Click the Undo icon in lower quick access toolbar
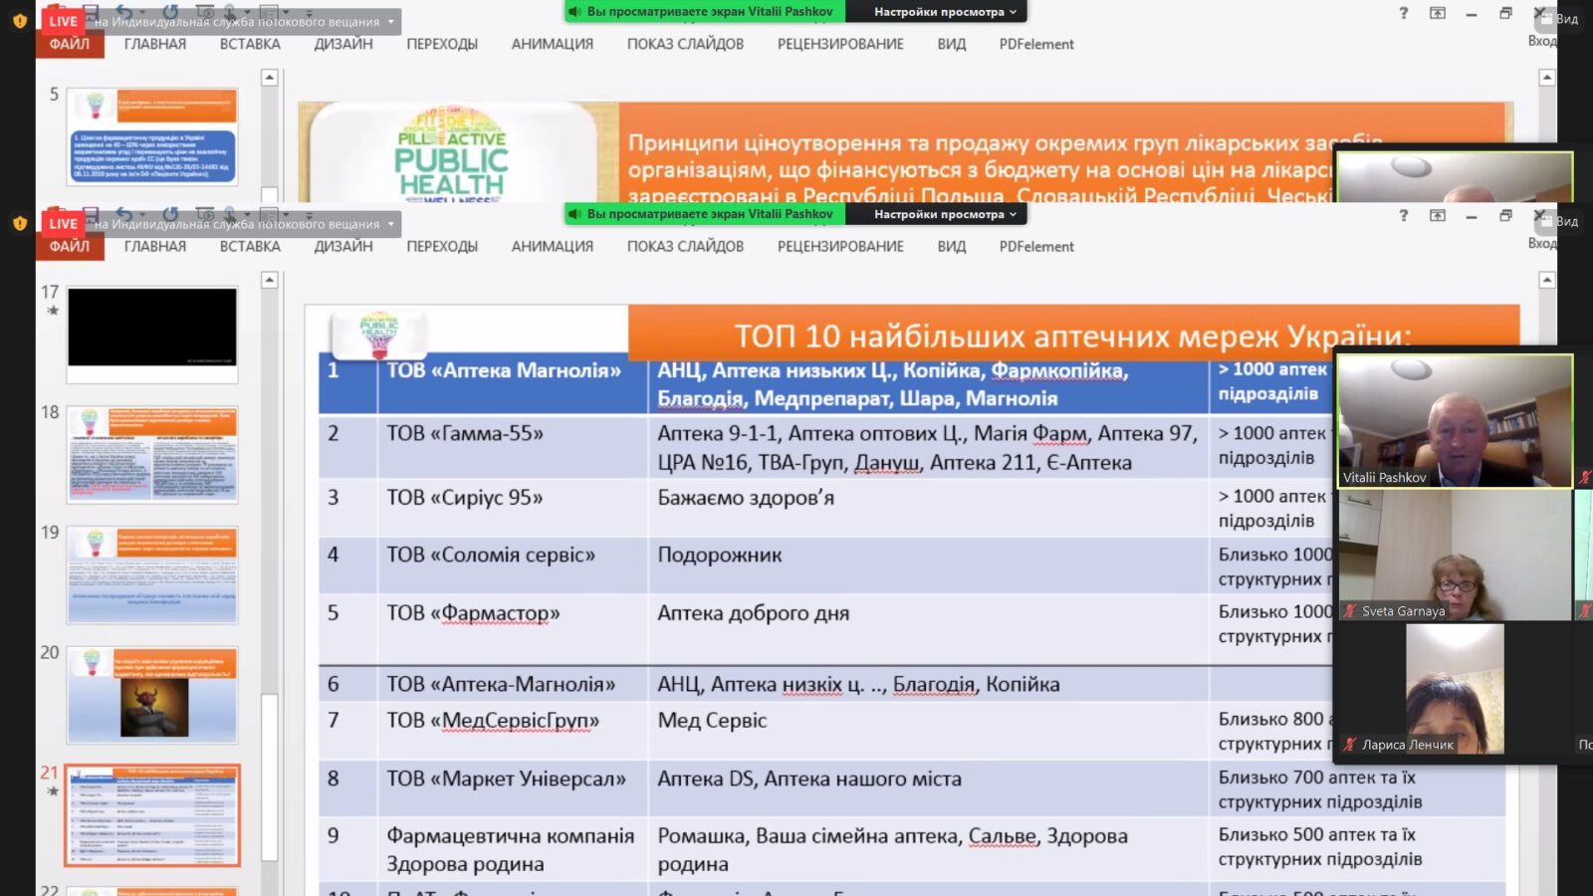This screenshot has width=1593, height=896. [x=124, y=214]
